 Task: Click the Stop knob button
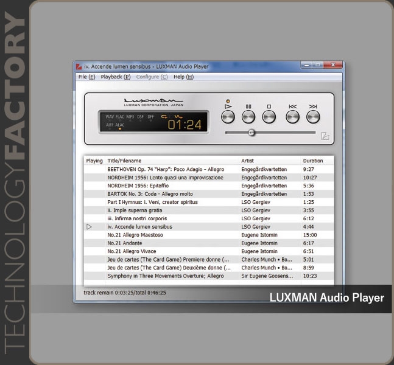click(x=269, y=117)
